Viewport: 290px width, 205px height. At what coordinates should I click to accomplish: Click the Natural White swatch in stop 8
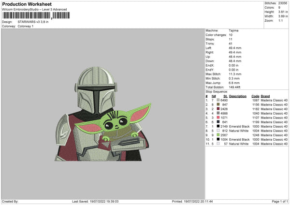(x=218, y=131)
